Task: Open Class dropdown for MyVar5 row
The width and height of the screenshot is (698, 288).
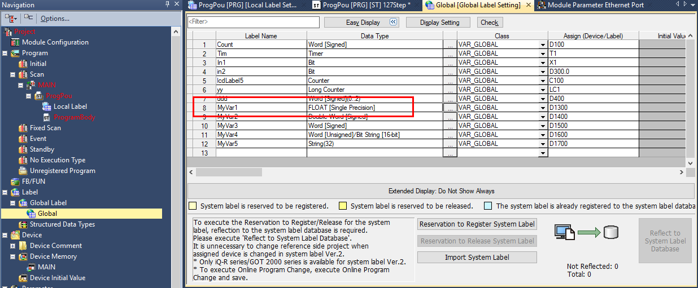Action: tap(543, 144)
